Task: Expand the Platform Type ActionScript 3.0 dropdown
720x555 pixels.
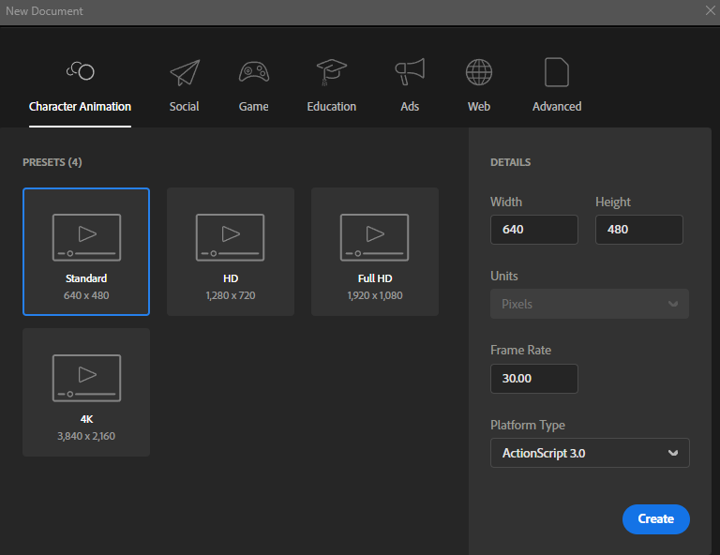Action: [590, 453]
